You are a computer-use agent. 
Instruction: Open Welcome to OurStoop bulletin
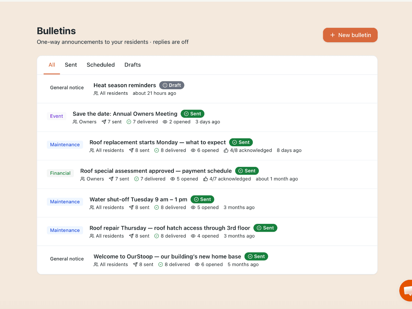[x=167, y=256]
